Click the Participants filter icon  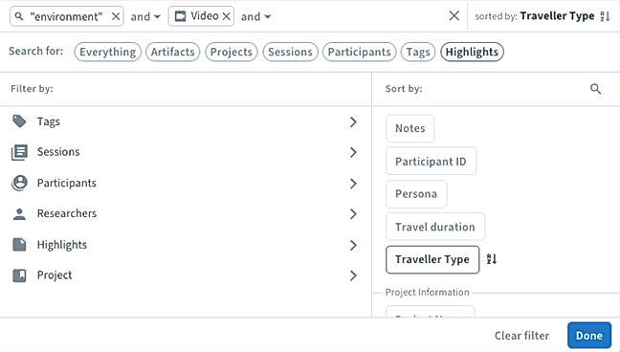click(x=19, y=183)
